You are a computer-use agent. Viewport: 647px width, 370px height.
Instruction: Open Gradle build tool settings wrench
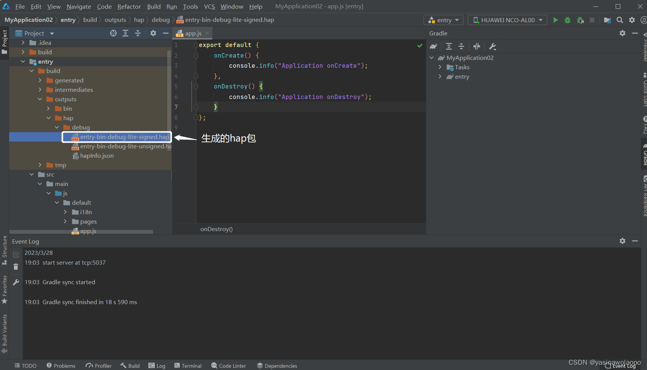(x=492, y=46)
